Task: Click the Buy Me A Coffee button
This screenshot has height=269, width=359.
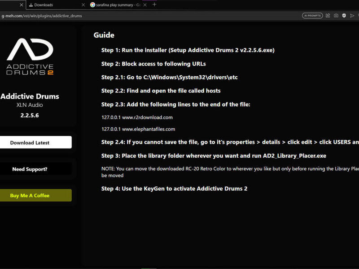Action: pos(30,195)
